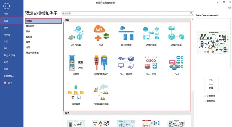
Task: Open the fifth example thumbnail under 例子
Action: pyautogui.click(x=176, y=124)
